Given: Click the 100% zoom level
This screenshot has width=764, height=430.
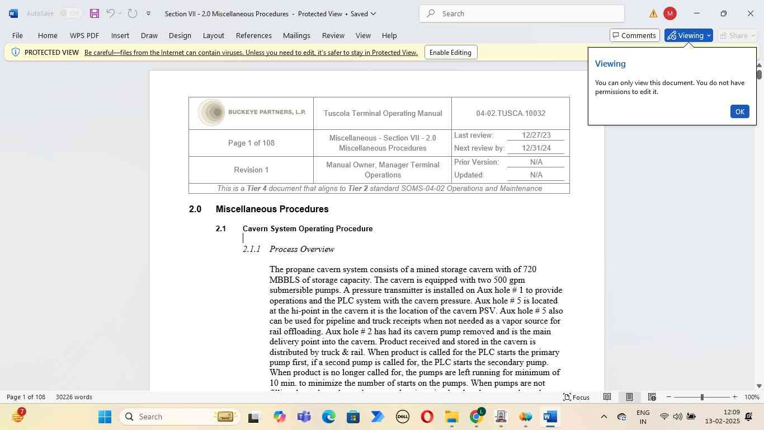Looking at the screenshot, I should click(752, 397).
